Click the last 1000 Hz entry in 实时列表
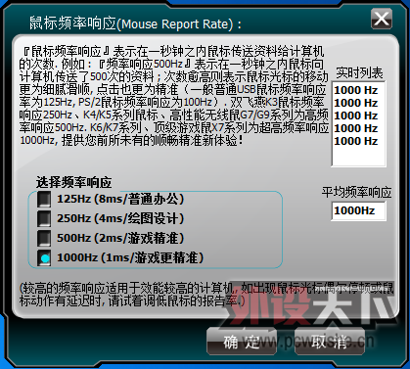The height and width of the screenshot is (369, 410). 356,141
